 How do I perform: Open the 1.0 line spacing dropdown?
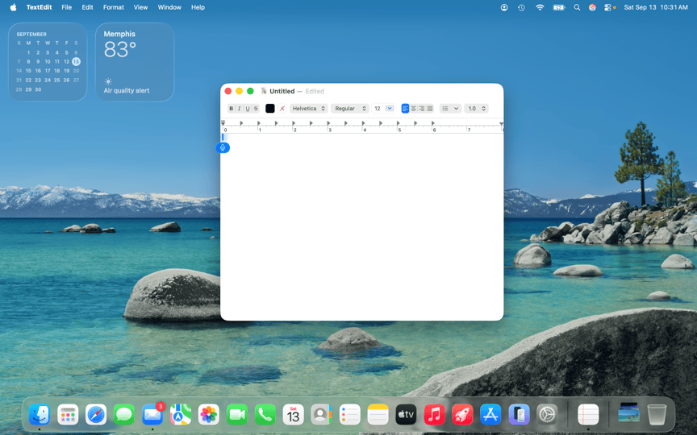476,108
